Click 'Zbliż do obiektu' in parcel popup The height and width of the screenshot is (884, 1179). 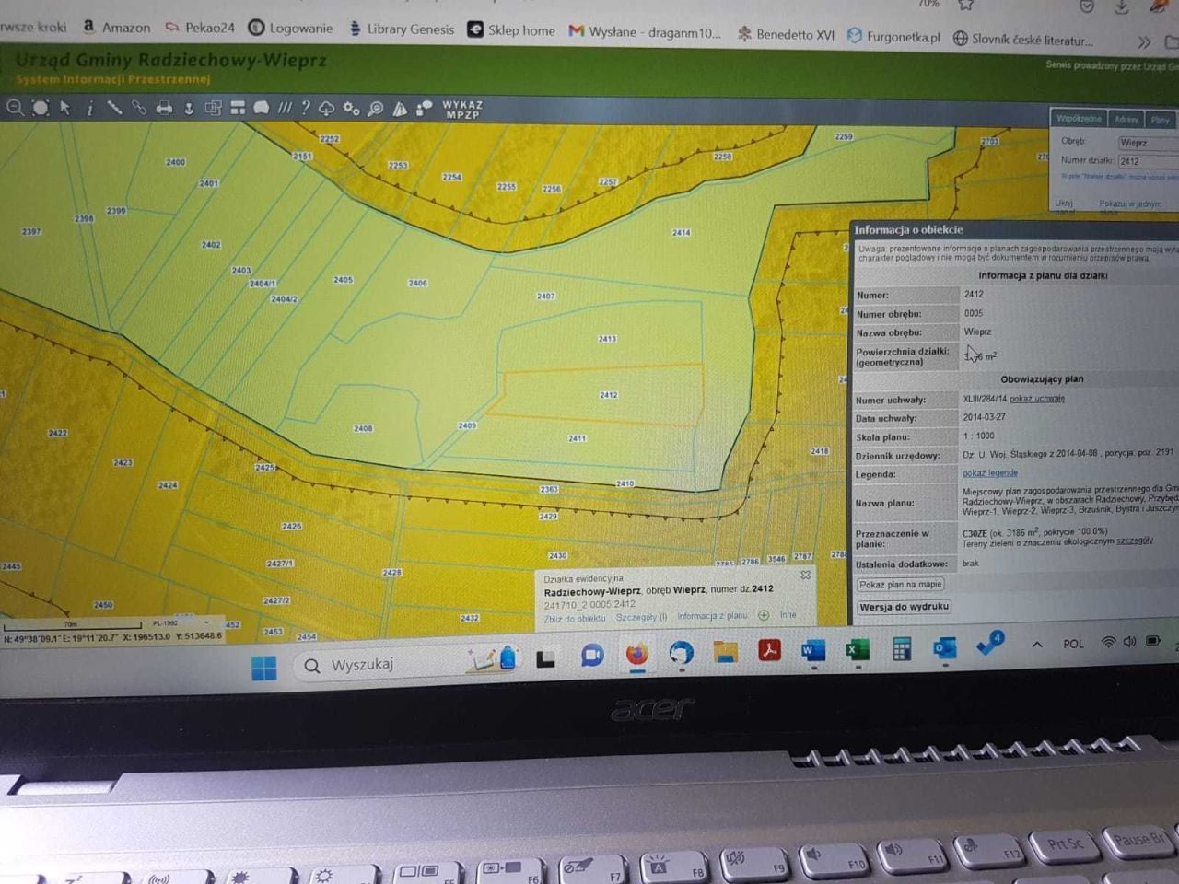[575, 618]
